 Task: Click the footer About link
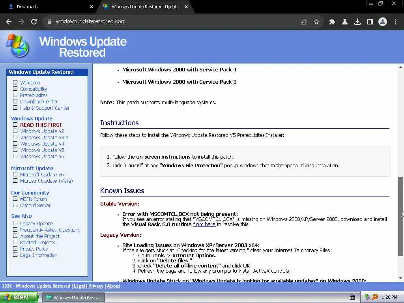click(113, 286)
